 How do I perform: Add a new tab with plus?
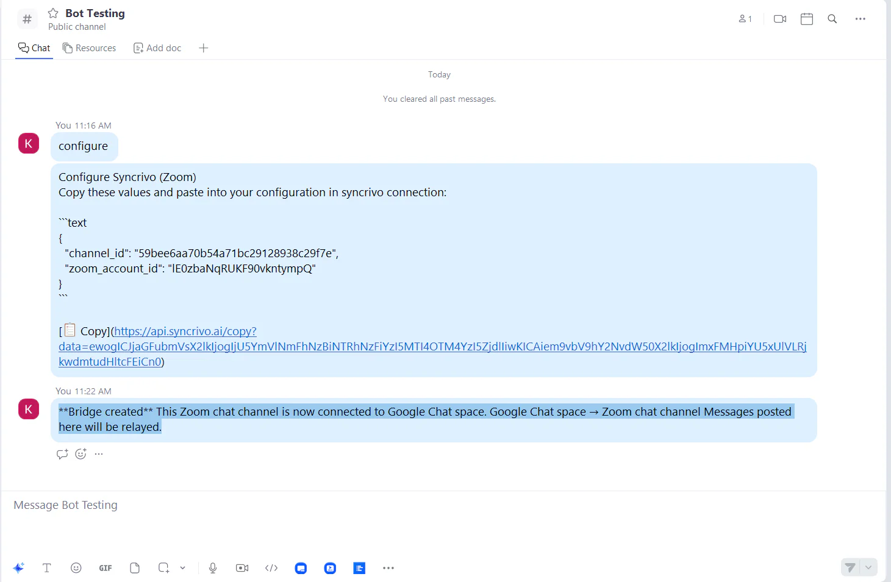(x=204, y=48)
